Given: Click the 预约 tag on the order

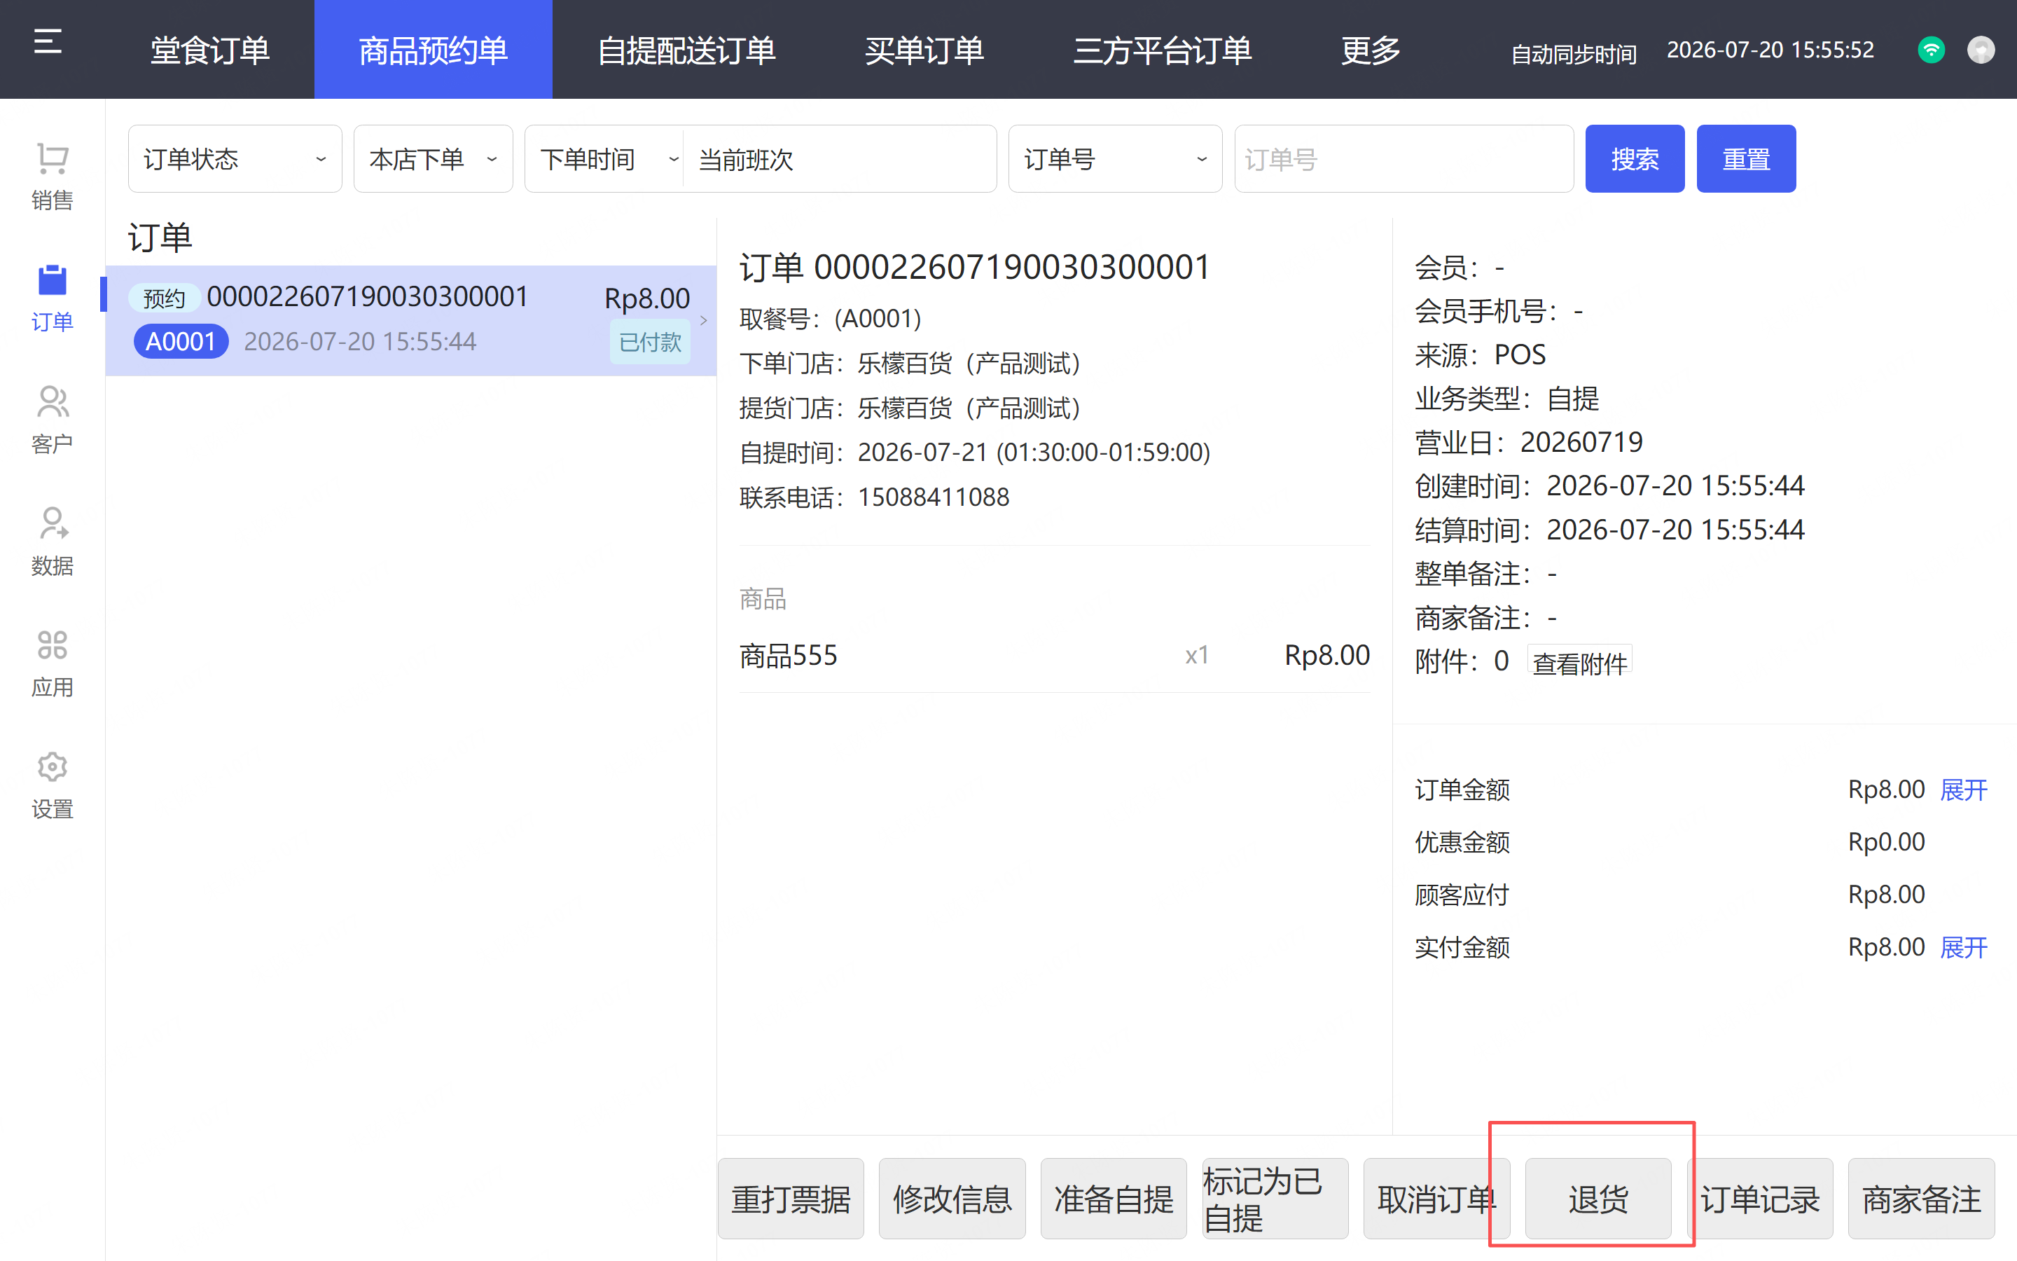Looking at the screenshot, I should [163, 298].
